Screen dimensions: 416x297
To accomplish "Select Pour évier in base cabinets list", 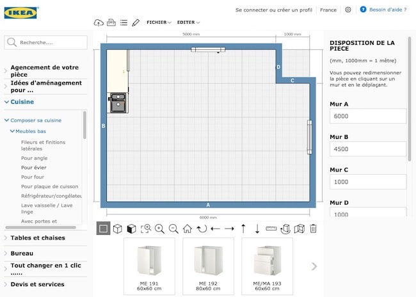I will pos(33,167).
